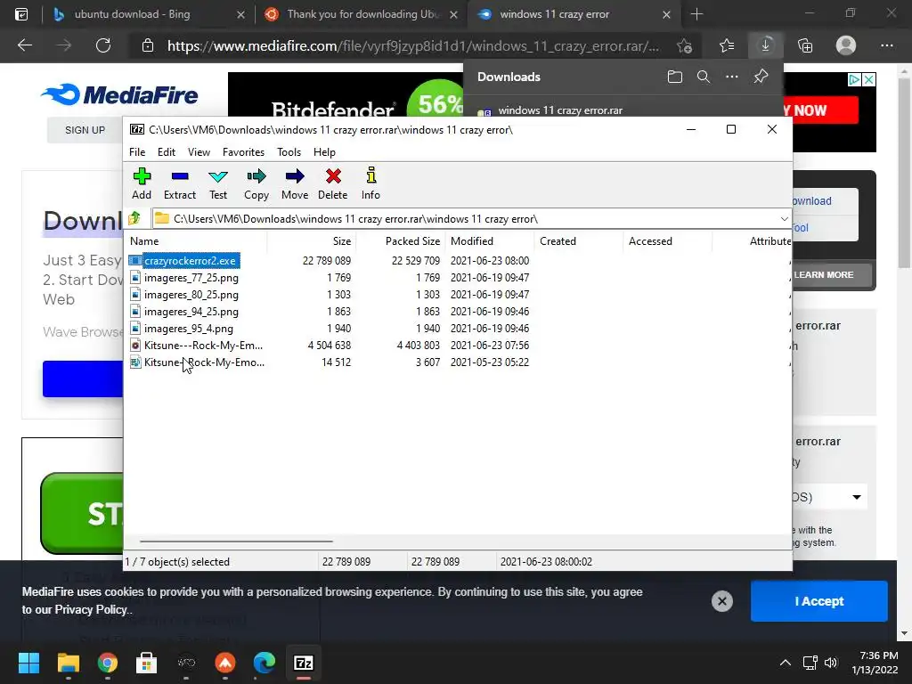Click the MediaFire logo
The width and height of the screenshot is (912, 684).
point(119,94)
